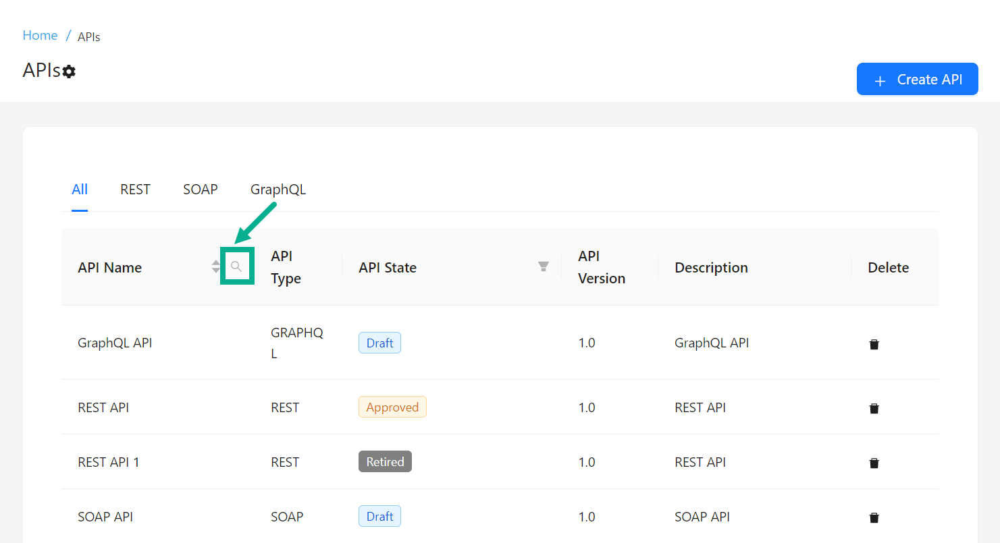
Task: Click the Retired state badge
Action: pyautogui.click(x=385, y=462)
